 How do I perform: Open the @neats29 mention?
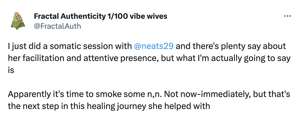point(154,46)
